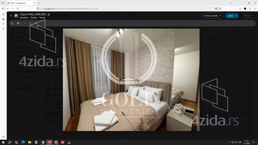258x145 pixels.
Task: Reload the page with refresh icon
Action: point(18,9)
